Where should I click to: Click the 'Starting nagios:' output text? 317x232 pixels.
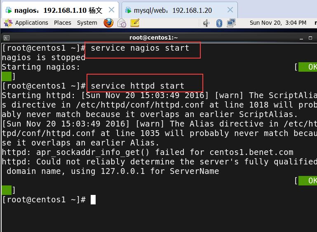[x=41, y=67]
